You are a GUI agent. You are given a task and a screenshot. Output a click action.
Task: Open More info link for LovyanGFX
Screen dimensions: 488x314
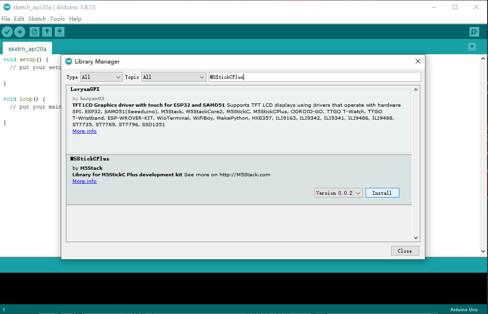84,131
